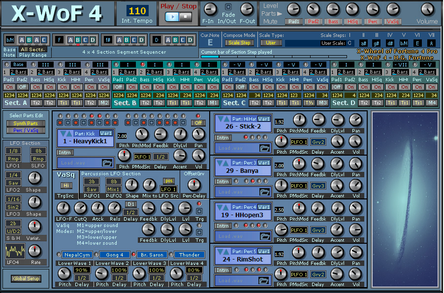
Task: Select the Var1 button of Kick part
Action: pyautogui.click(x=106, y=133)
